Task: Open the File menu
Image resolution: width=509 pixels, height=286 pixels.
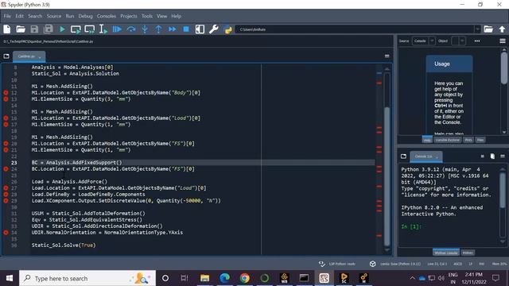Action: click(x=7, y=16)
